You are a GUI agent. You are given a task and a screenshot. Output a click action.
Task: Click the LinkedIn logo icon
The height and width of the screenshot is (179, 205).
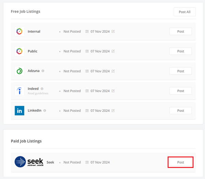pos(19,111)
